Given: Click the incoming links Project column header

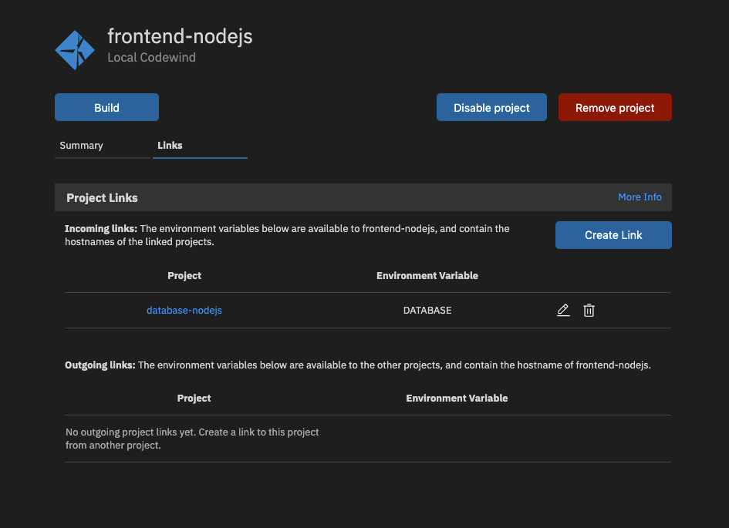Looking at the screenshot, I should [x=184, y=275].
